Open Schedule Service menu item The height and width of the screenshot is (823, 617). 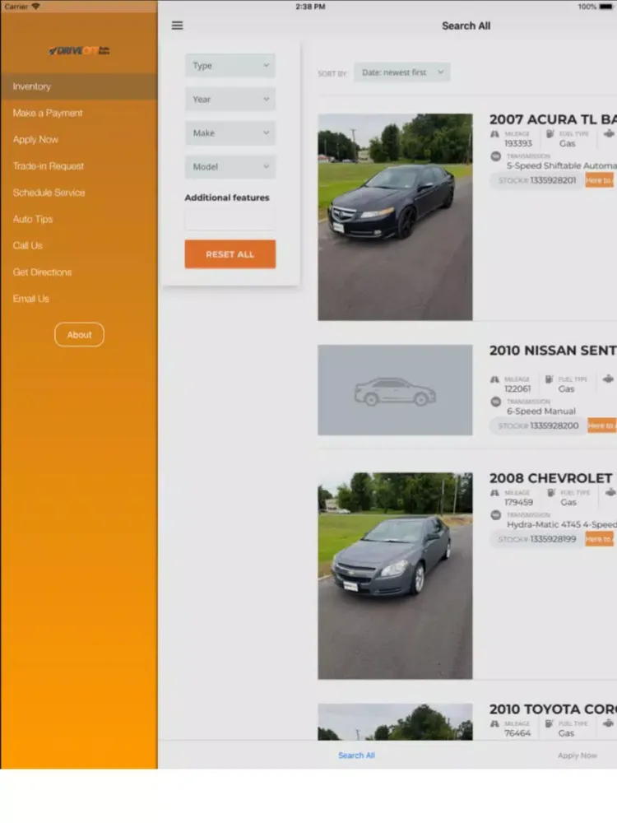pyautogui.click(x=79, y=193)
